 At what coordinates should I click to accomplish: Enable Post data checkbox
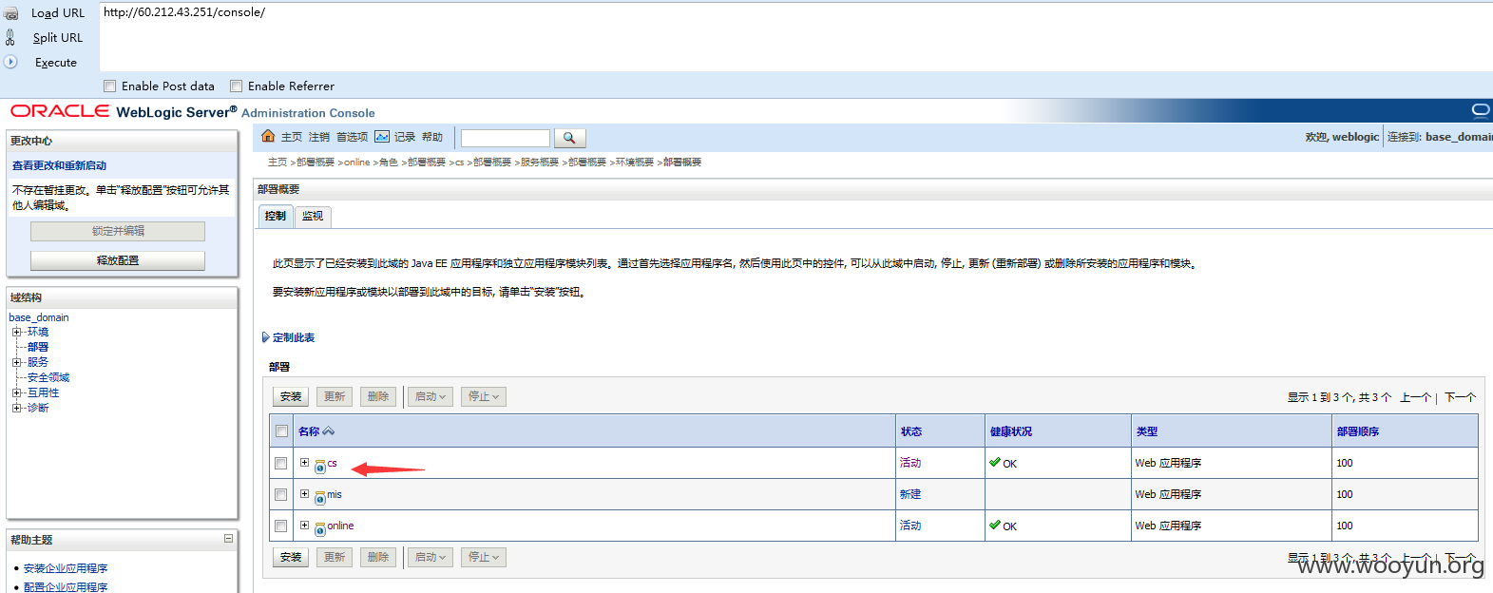coord(110,86)
